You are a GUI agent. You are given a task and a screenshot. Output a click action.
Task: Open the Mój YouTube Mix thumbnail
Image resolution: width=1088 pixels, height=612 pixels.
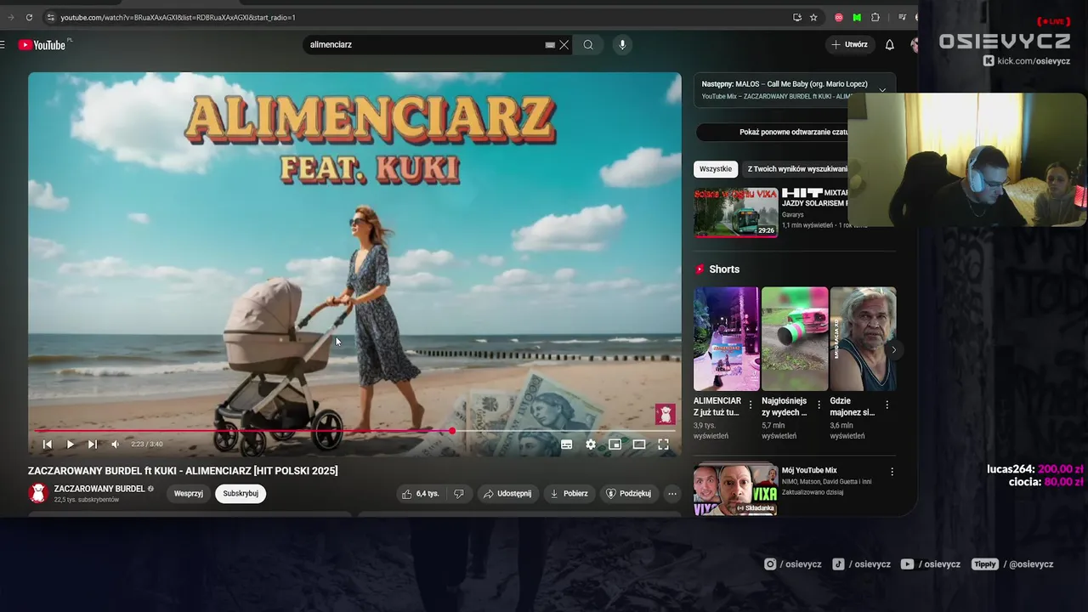coord(736,490)
